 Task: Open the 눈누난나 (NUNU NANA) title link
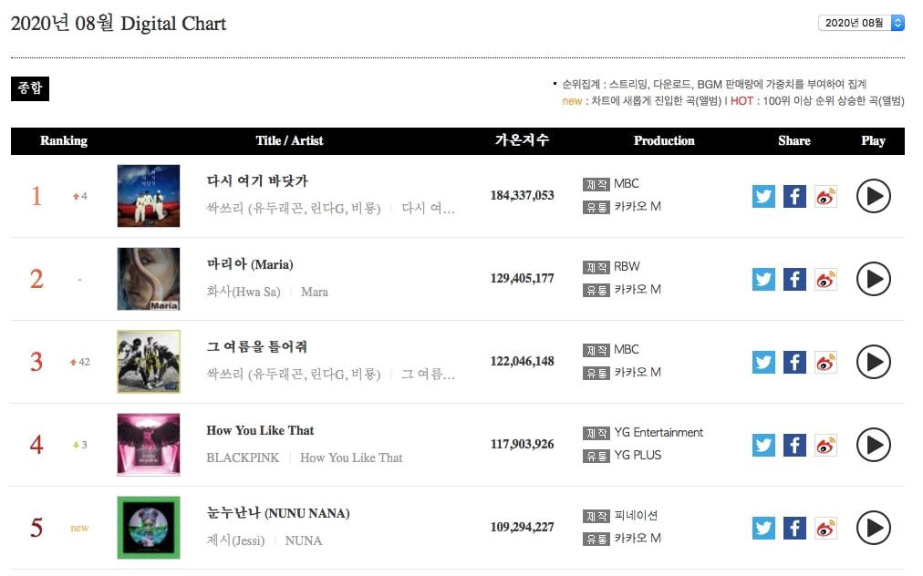[x=278, y=513]
